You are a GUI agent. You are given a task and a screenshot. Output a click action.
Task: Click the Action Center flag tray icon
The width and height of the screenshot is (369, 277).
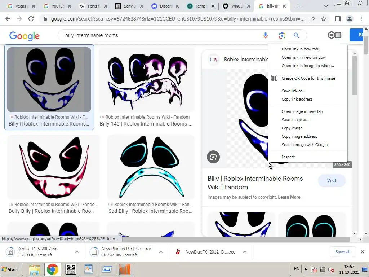click(314, 269)
